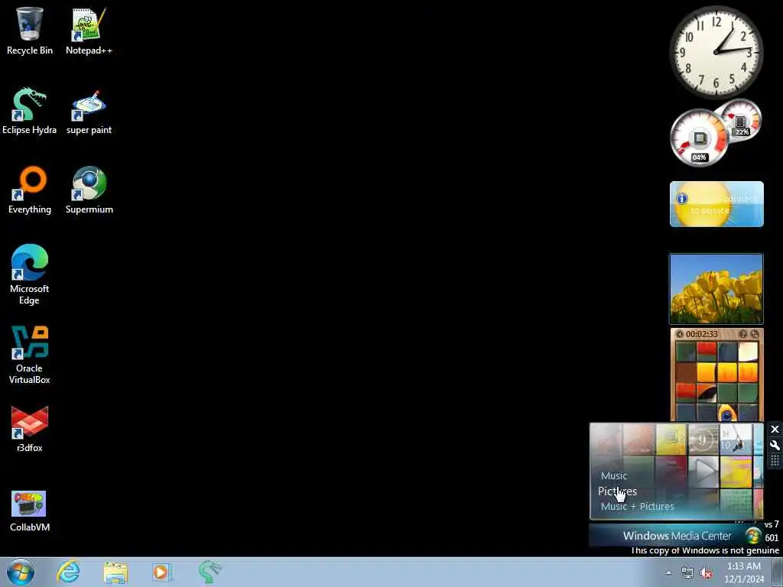This screenshot has width=783, height=587.
Task: Select the Oracle VirtualBox desktop shortcut
Action: tap(30, 355)
